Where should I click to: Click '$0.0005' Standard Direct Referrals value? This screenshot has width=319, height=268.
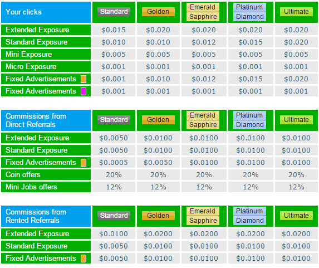coord(114,163)
